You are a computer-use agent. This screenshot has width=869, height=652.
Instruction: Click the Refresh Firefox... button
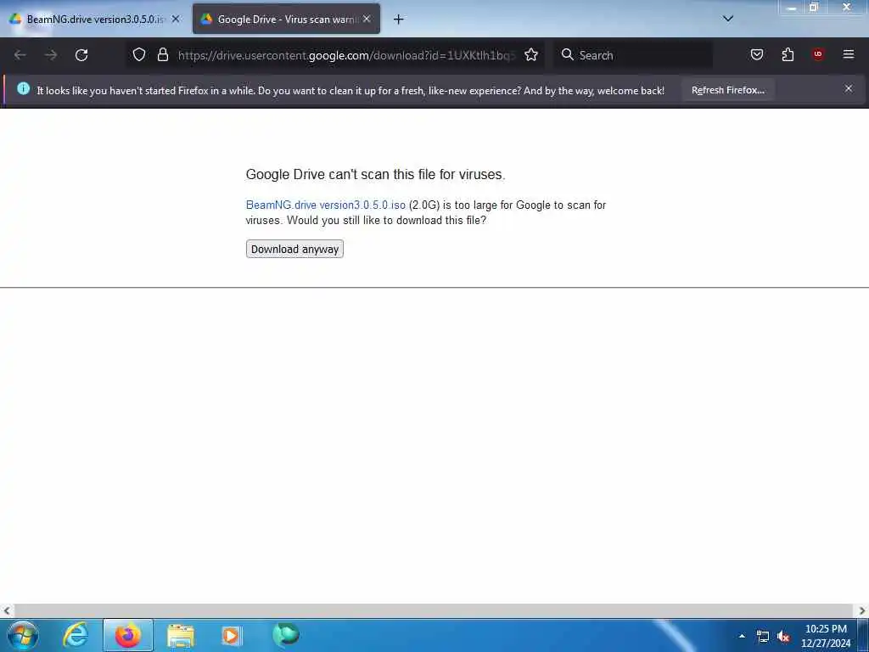pyautogui.click(x=727, y=90)
